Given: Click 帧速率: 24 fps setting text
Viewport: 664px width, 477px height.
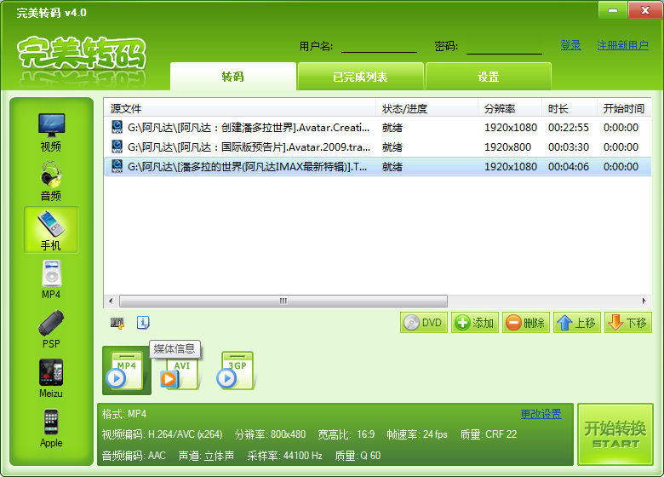Looking at the screenshot, I should tap(417, 434).
